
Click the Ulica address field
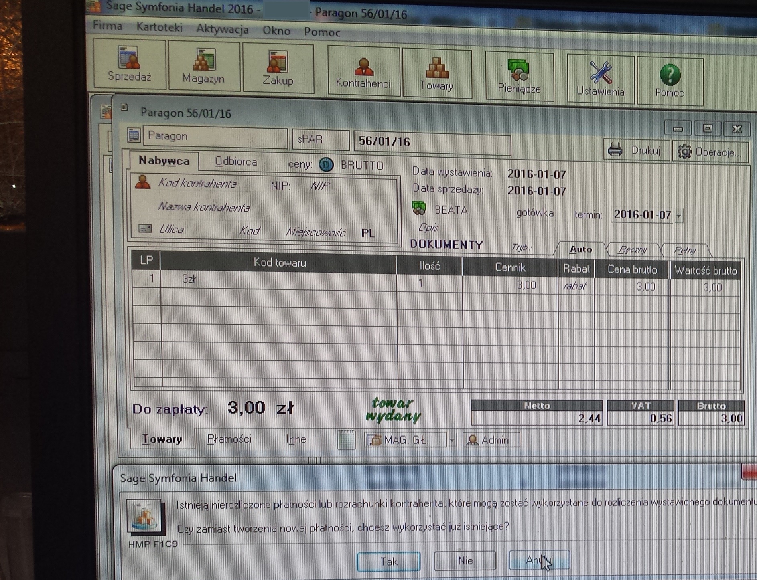tap(171, 229)
